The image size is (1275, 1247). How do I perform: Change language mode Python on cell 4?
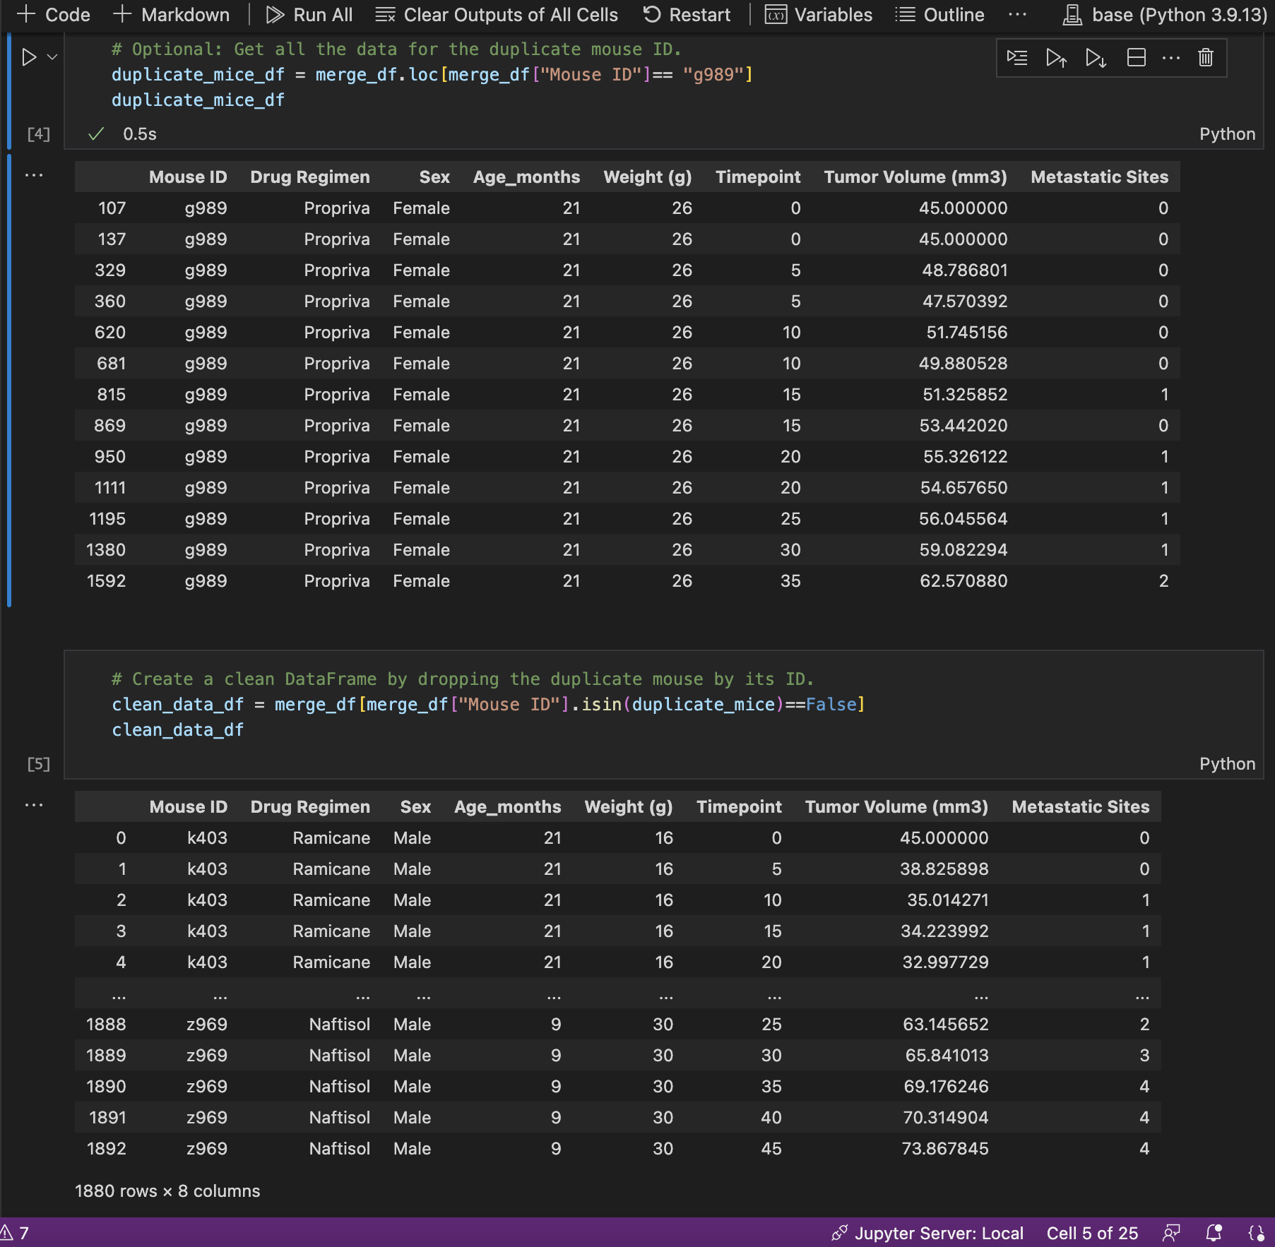coord(1227,134)
